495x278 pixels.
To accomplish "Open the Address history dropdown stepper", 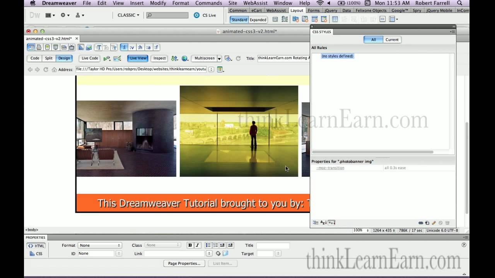I will (x=211, y=69).
